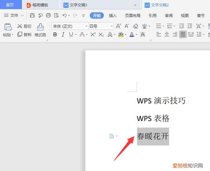Click the distributed alignment icon

[191, 35]
